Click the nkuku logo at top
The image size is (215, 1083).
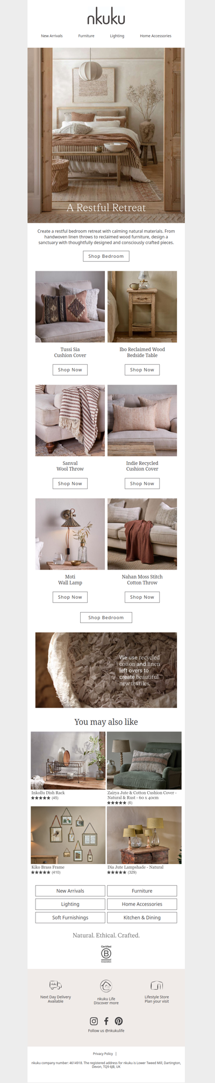pos(106,18)
